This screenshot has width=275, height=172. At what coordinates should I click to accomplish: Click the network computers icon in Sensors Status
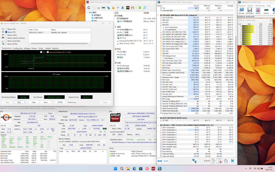tap(194, 161)
